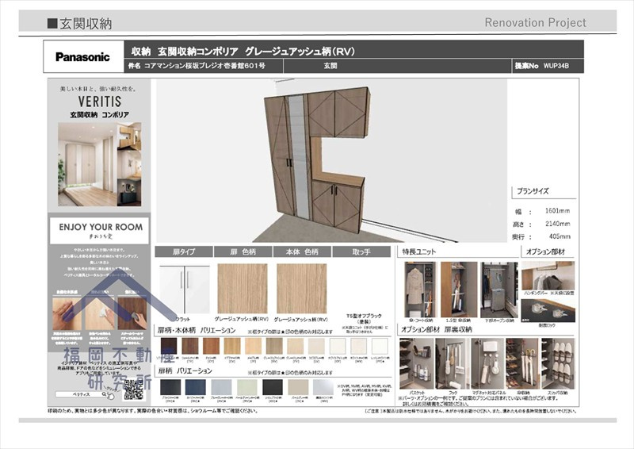Select the 扉 色柄 wood grain sample
The width and height of the screenshot is (634, 449).
243,288
